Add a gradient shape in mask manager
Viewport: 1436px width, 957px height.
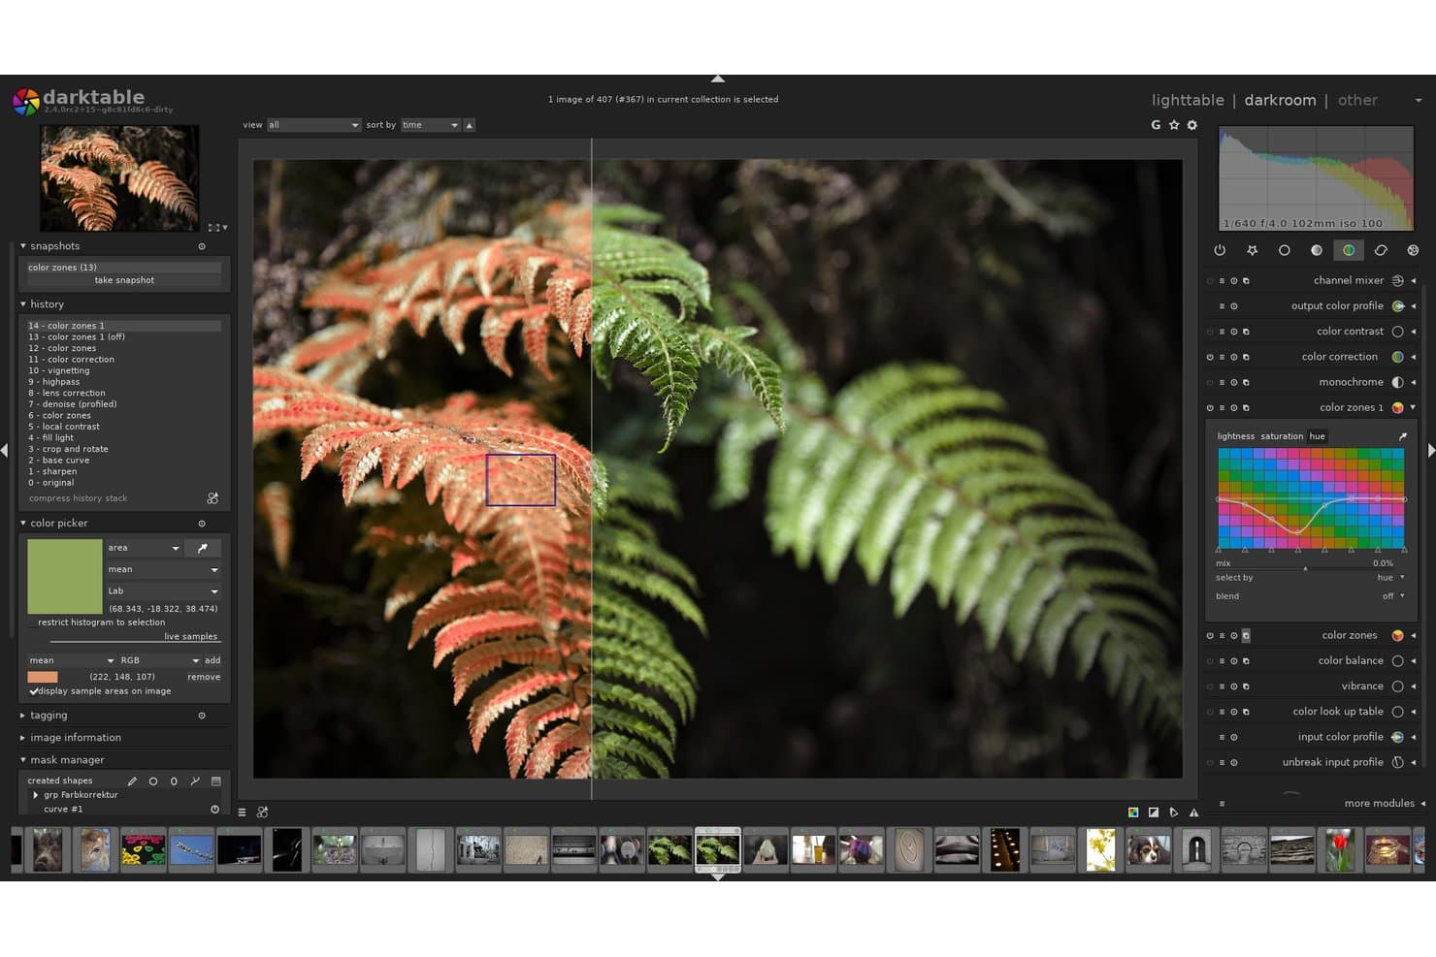click(x=216, y=781)
